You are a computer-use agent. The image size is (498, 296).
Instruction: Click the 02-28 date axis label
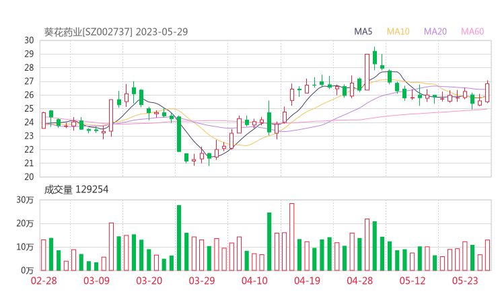click(x=44, y=281)
